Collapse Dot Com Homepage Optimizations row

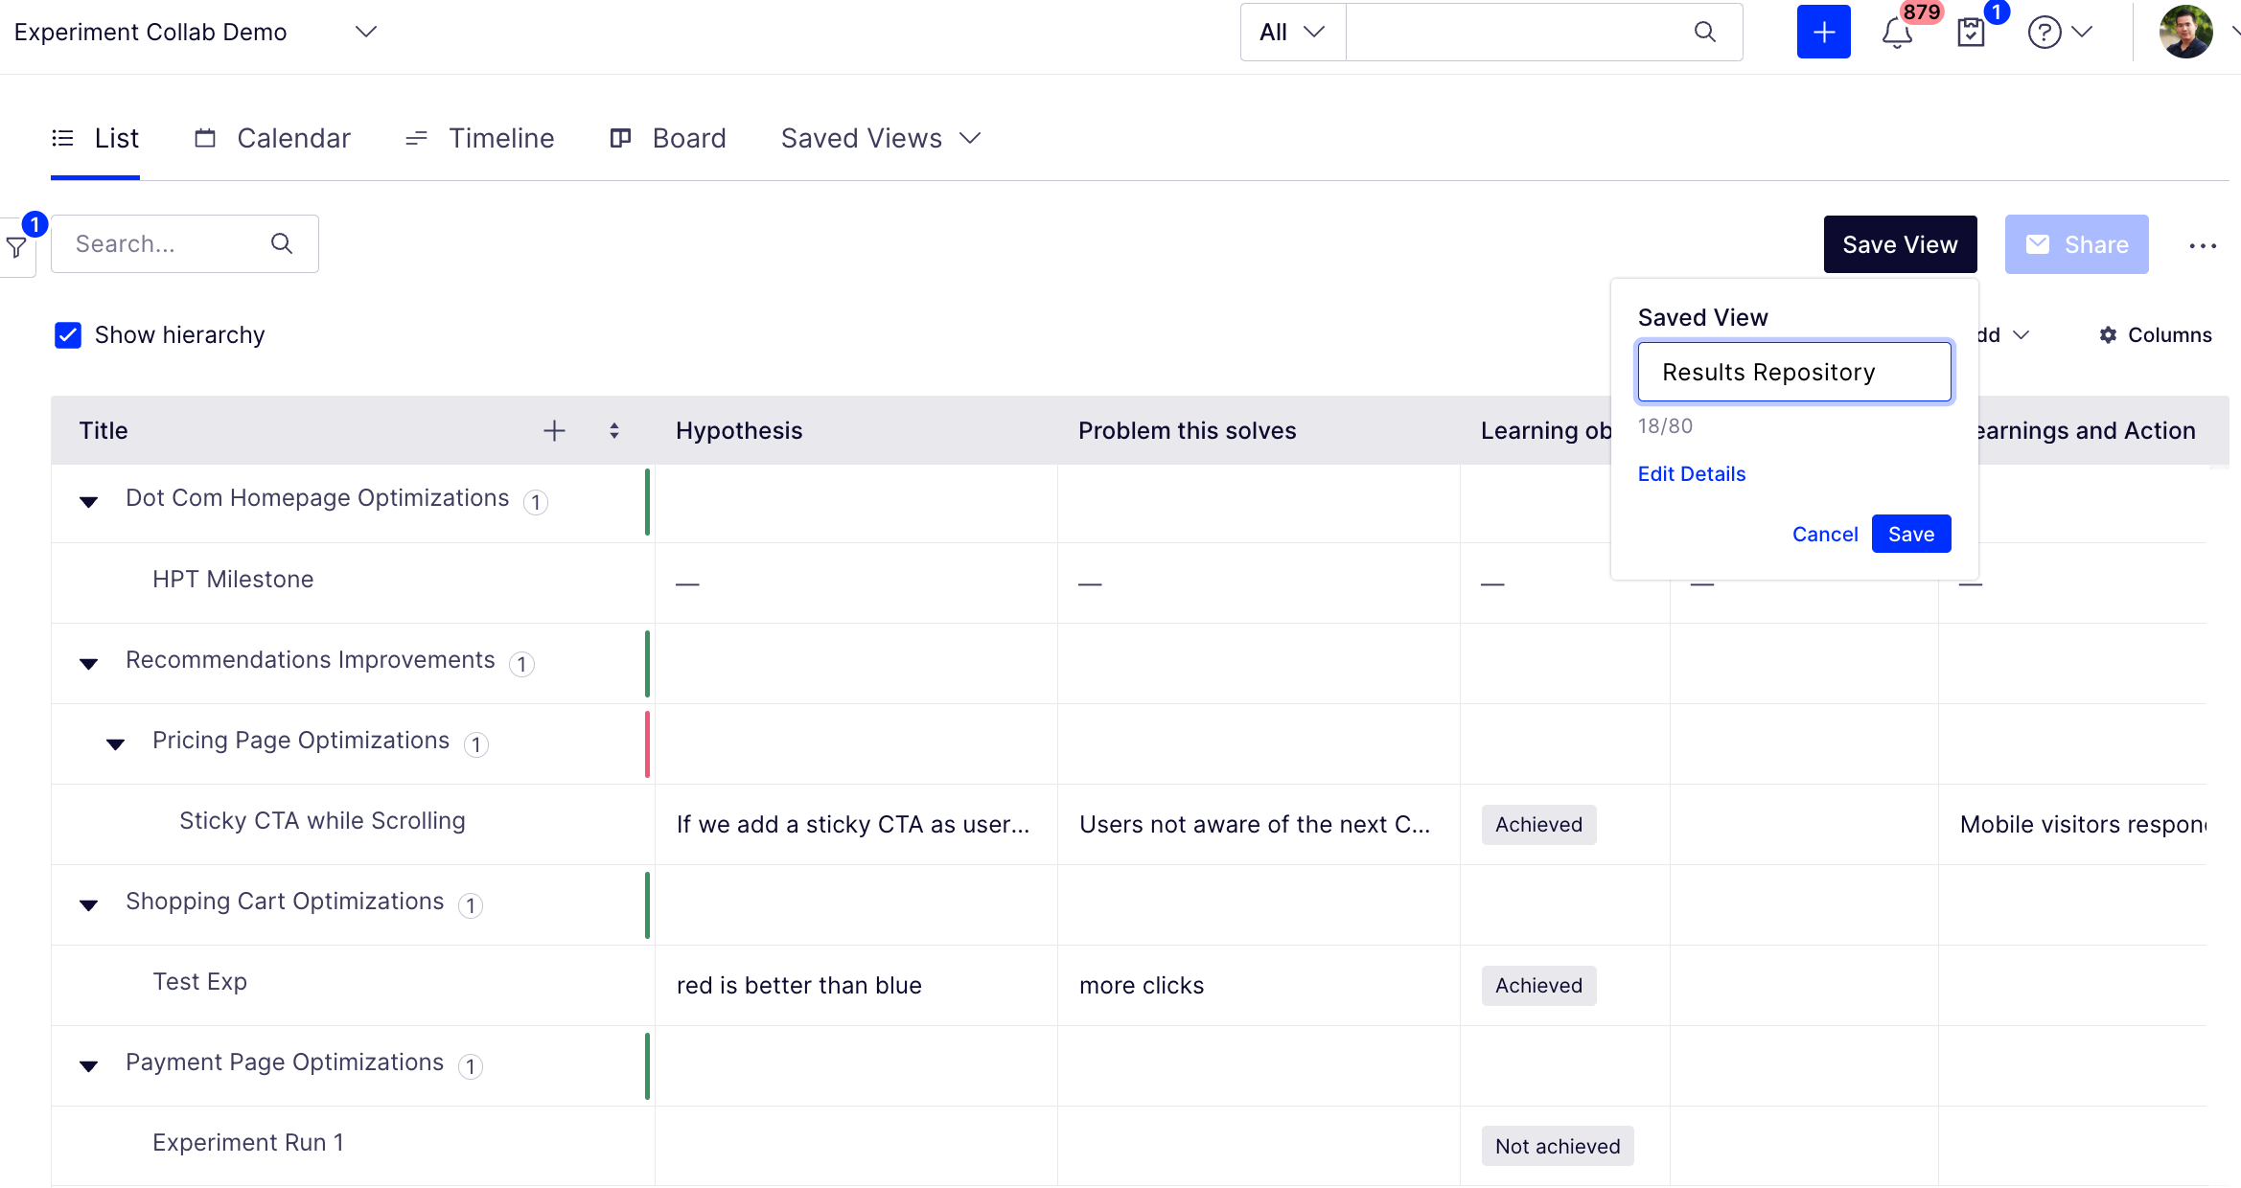coord(88,502)
